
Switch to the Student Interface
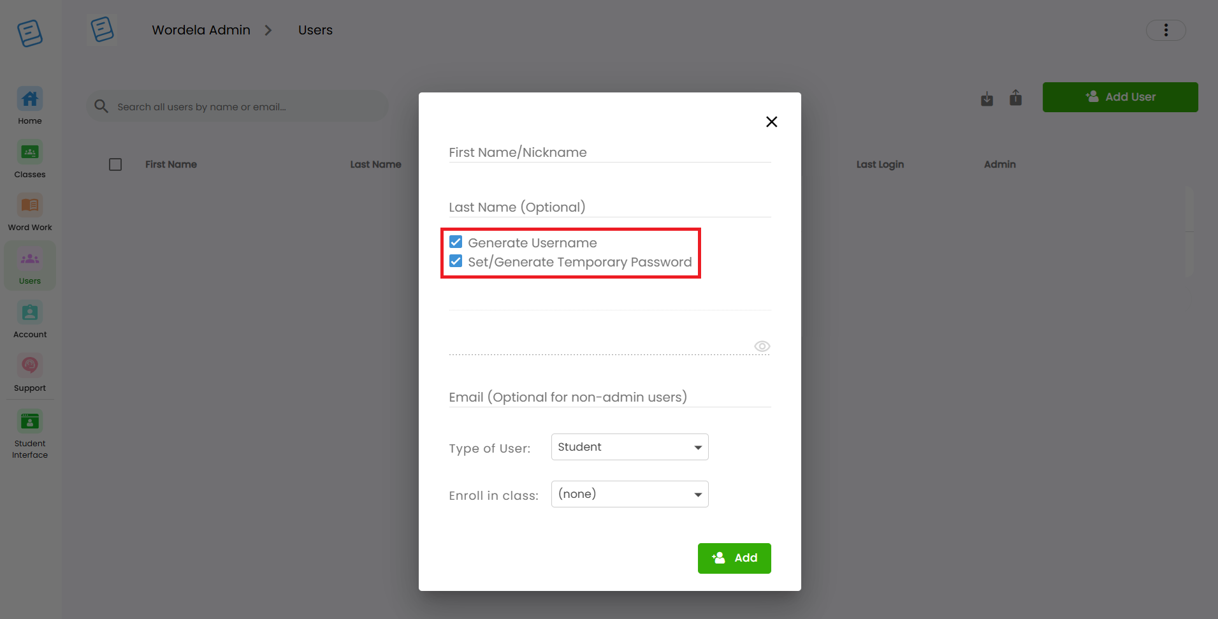click(30, 435)
